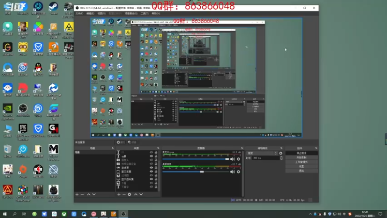Screen dimensions: 387x218
Task: Open 设置 button in controls
Action: 301,167
